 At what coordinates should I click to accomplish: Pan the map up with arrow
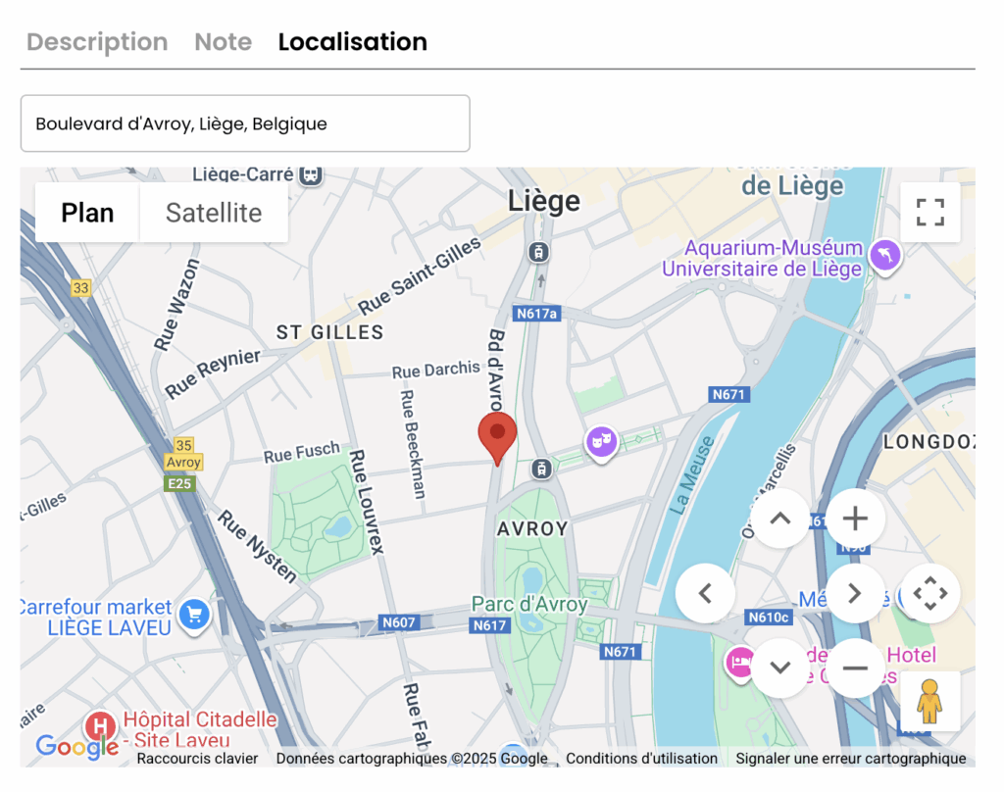click(779, 519)
